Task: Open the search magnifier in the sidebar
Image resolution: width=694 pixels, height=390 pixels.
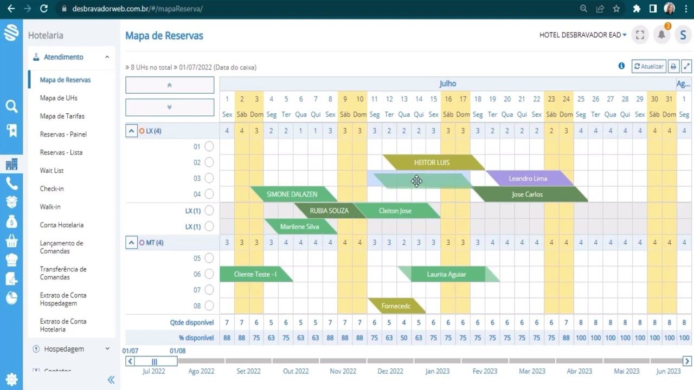Action: [11, 106]
